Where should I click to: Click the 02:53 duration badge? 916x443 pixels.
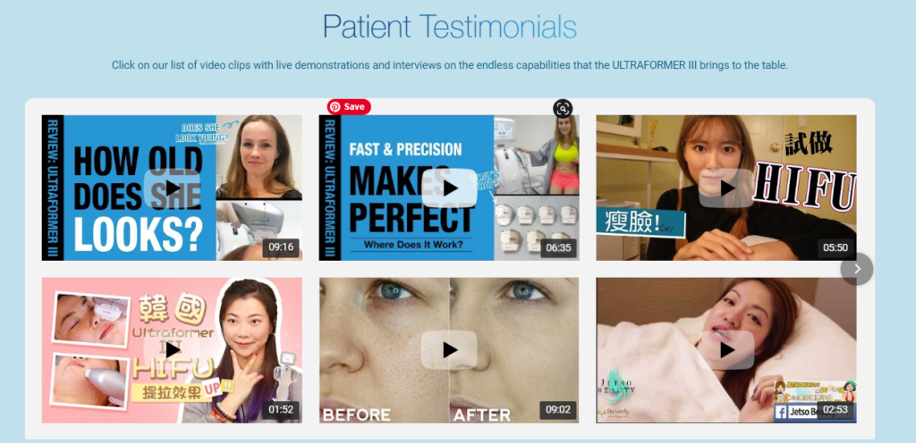(x=835, y=410)
